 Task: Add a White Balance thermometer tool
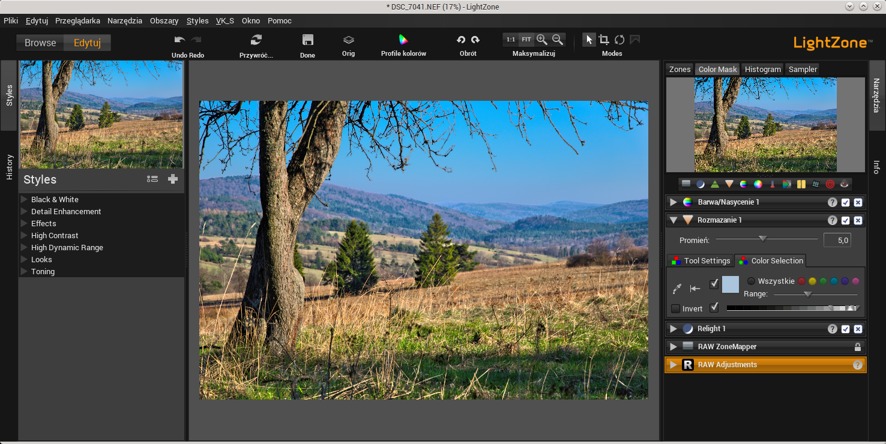773,184
